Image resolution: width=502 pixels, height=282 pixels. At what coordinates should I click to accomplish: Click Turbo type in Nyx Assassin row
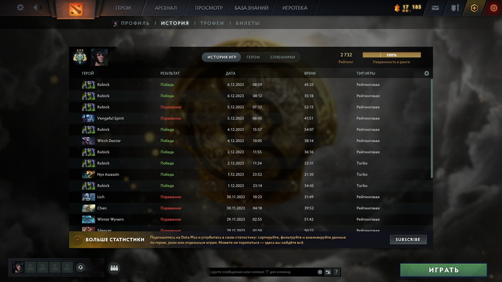point(362,174)
